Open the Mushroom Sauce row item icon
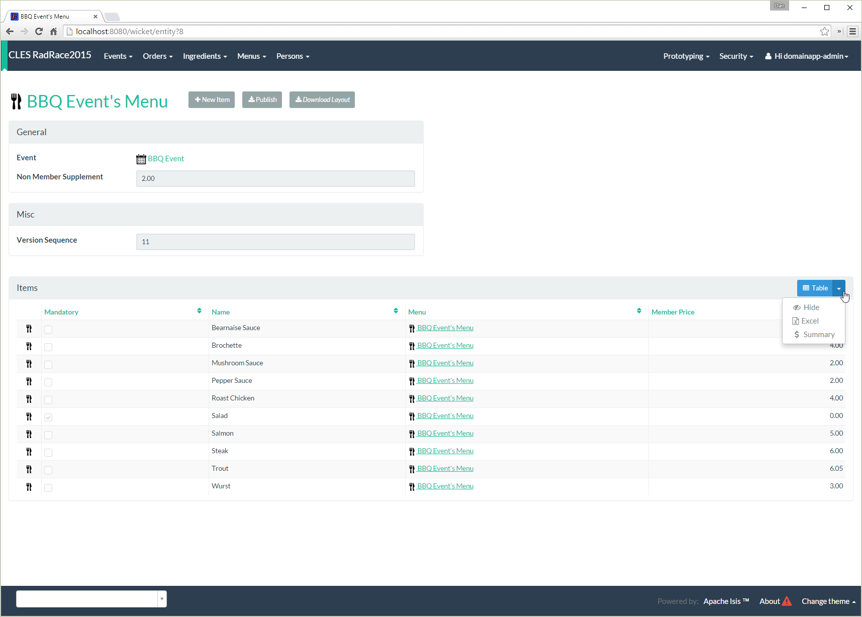862x617 pixels. [29, 364]
